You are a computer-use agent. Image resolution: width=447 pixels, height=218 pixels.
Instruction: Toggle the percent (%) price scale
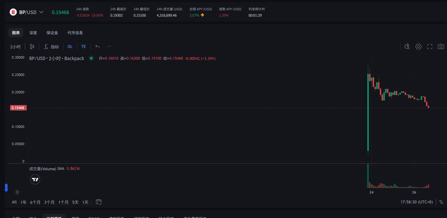pyautogui.click(x=441, y=202)
